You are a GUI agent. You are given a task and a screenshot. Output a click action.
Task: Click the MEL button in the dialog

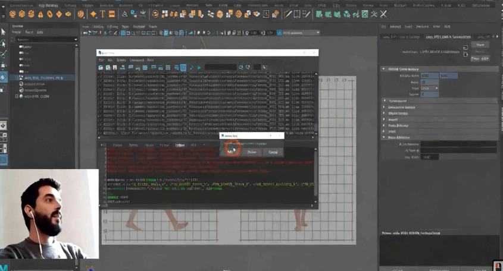point(231,152)
